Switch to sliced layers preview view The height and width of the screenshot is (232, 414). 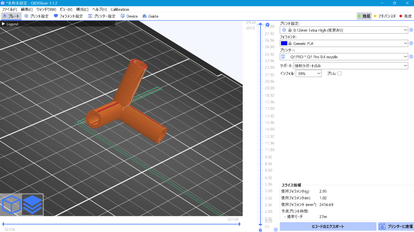pos(32,205)
